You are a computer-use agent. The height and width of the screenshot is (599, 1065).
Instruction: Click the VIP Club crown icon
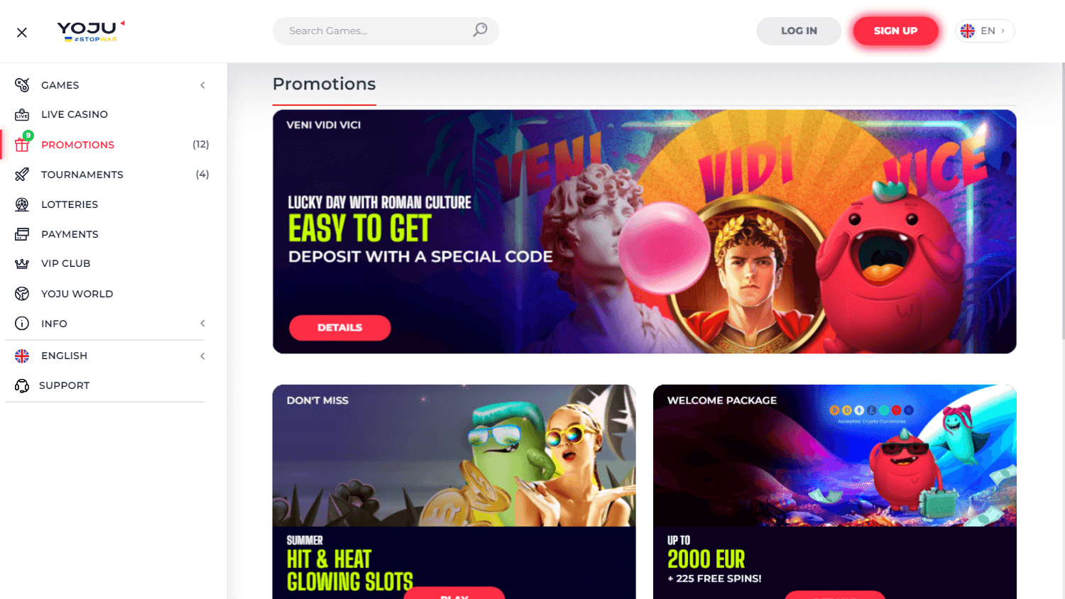click(x=22, y=263)
